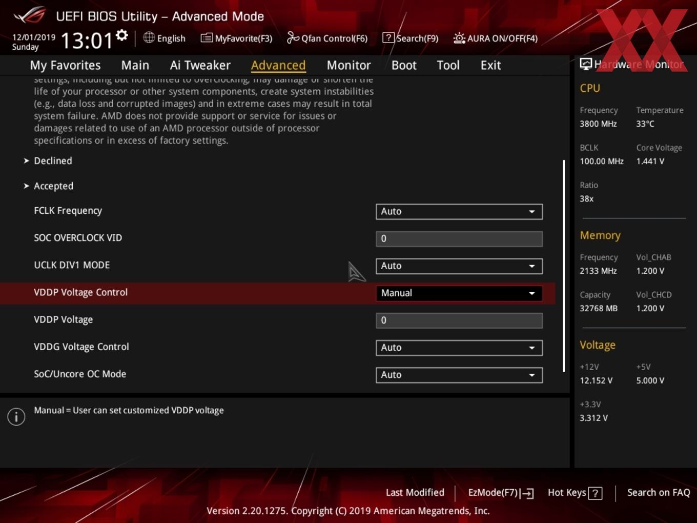Click the CPU frequency 3800 MHz value

(x=598, y=124)
